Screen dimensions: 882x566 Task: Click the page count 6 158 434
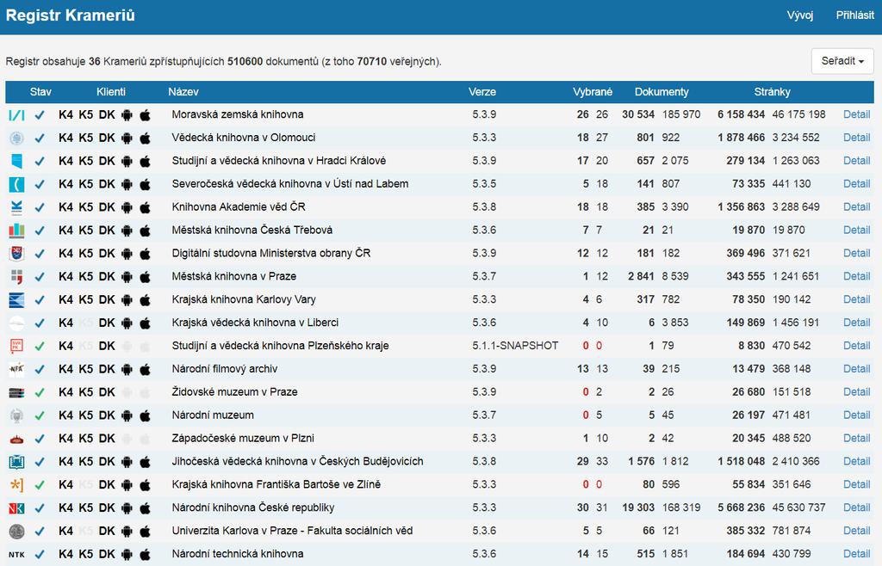741,114
